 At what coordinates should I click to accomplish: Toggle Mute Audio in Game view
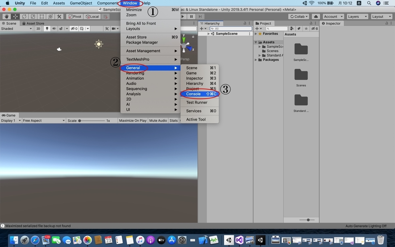click(x=158, y=121)
